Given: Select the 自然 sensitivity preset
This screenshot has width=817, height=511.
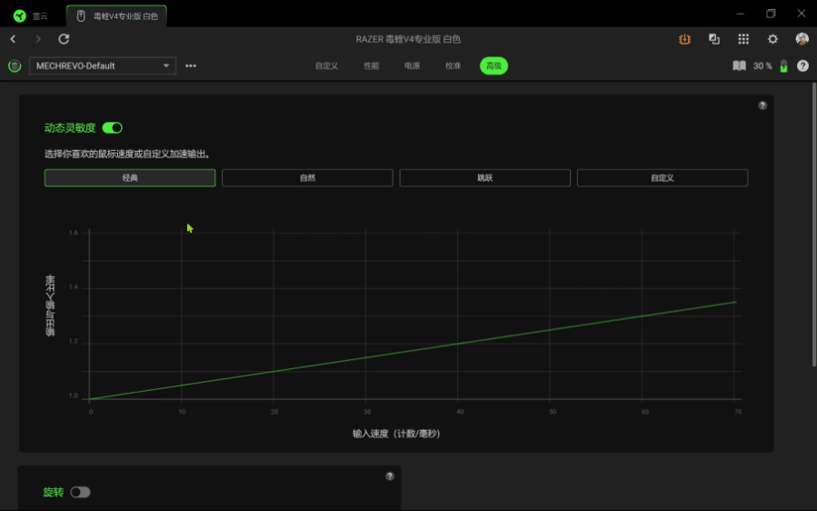Looking at the screenshot, I should (x=307, y=178).
